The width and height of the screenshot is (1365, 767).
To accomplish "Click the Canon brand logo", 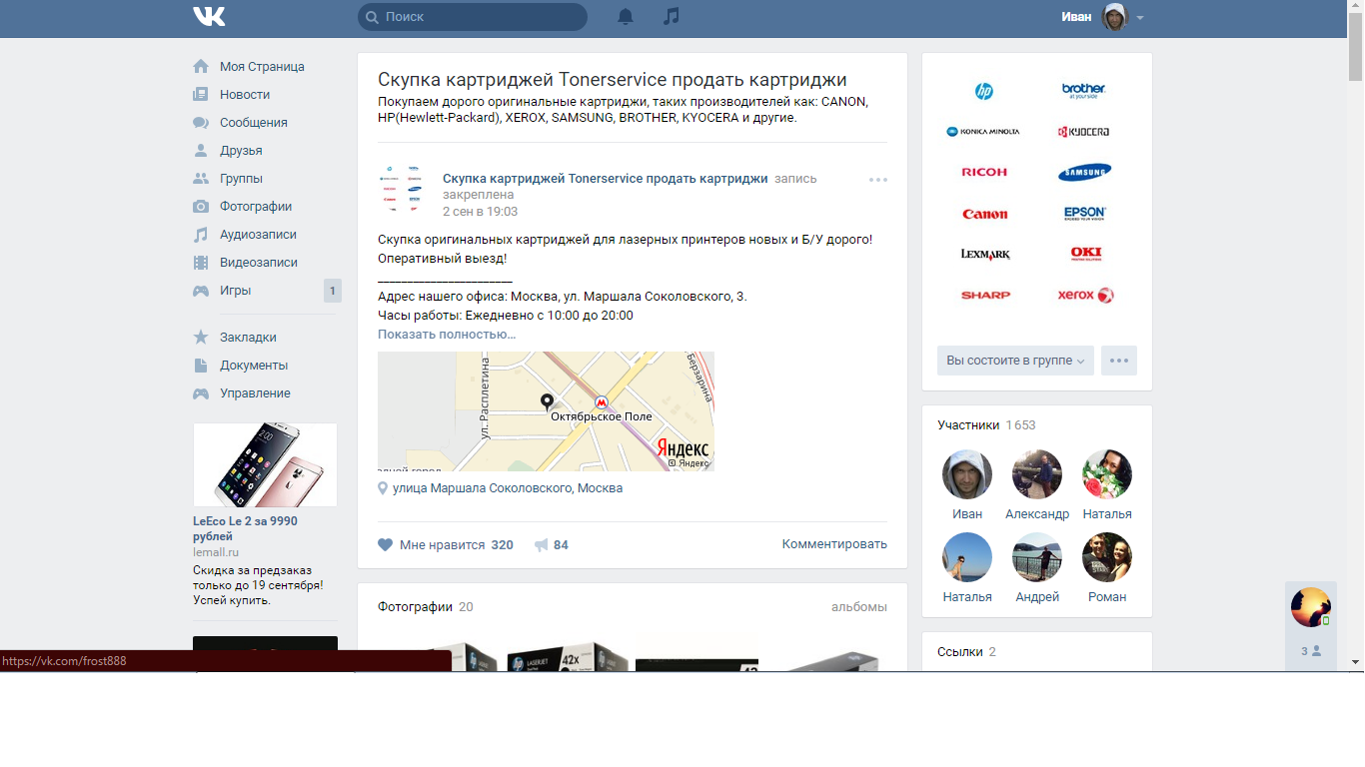I will 984,214.
